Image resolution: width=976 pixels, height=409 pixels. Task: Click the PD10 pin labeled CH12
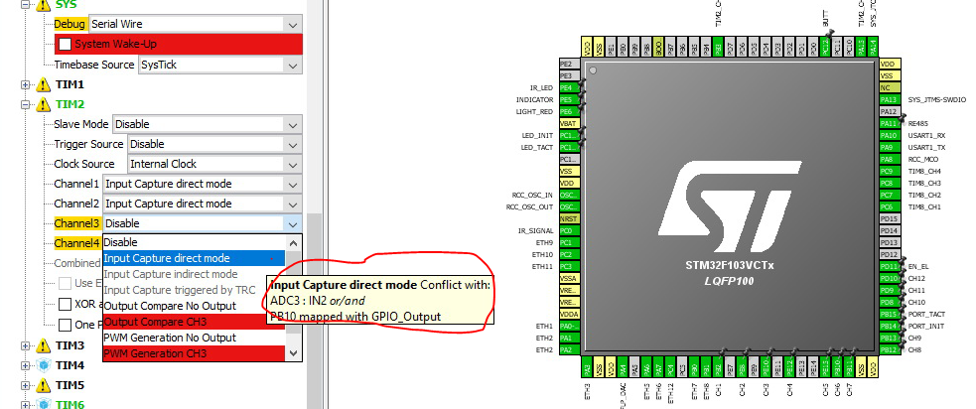coord(889,278)
